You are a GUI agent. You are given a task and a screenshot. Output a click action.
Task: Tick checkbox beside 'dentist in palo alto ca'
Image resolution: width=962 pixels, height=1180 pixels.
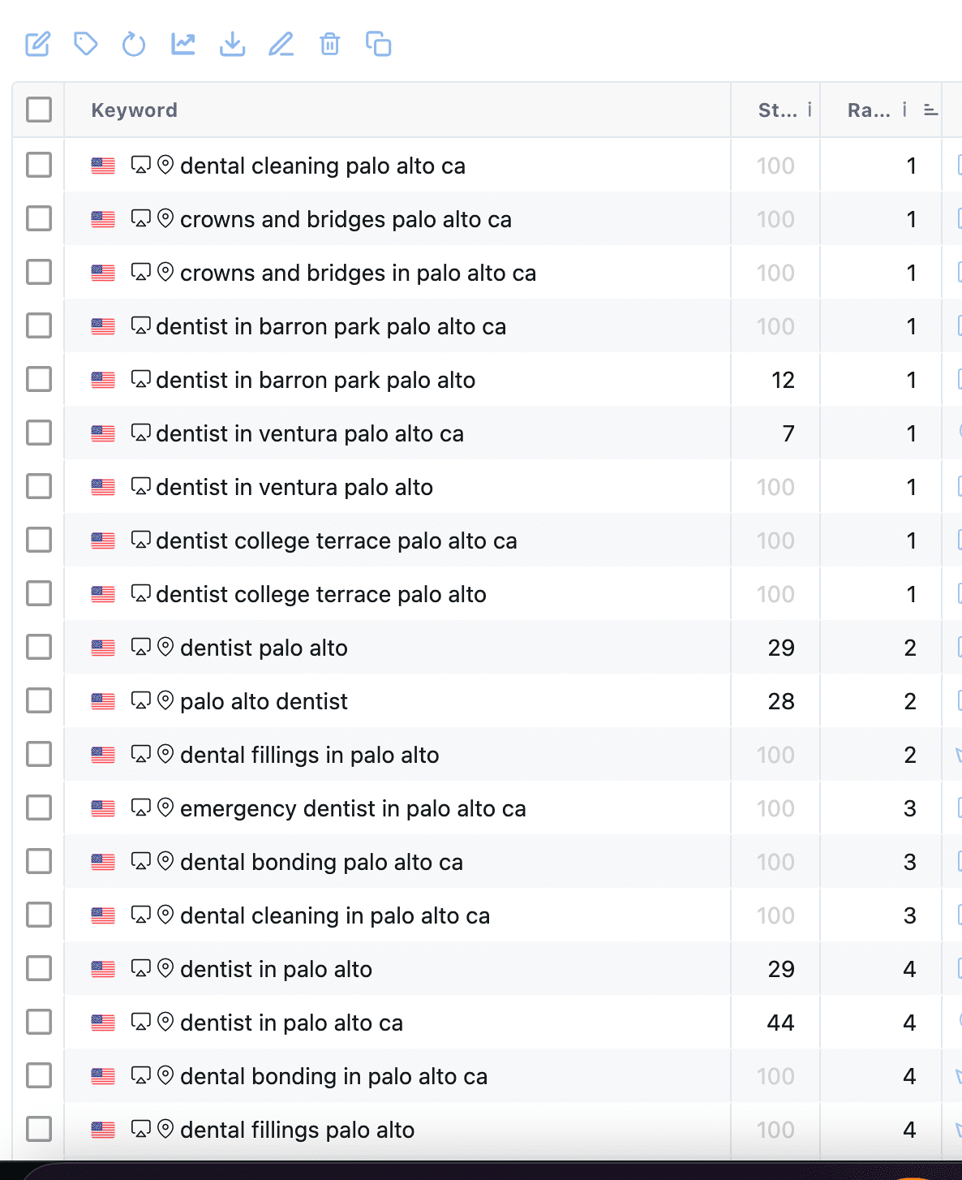(x=39, y=1022)
